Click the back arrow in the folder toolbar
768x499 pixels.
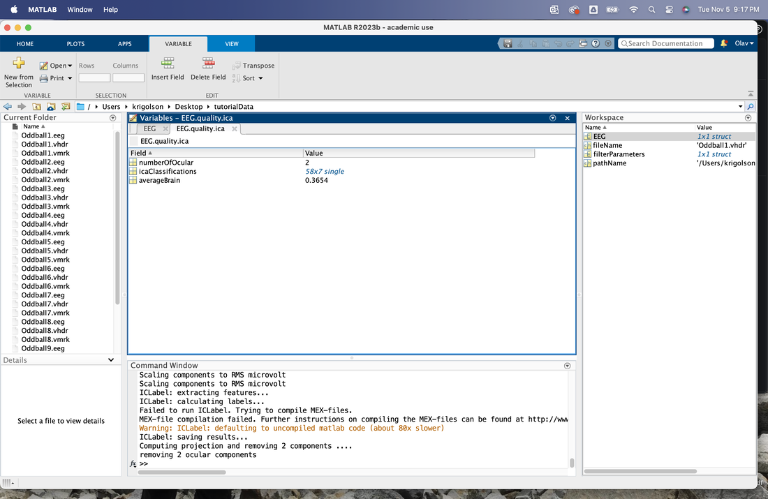[x=8, y=106]
